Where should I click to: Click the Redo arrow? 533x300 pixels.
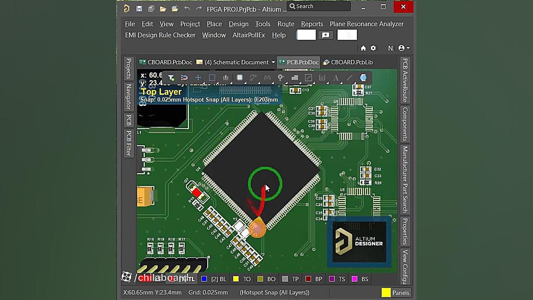(x=199, y=9)
